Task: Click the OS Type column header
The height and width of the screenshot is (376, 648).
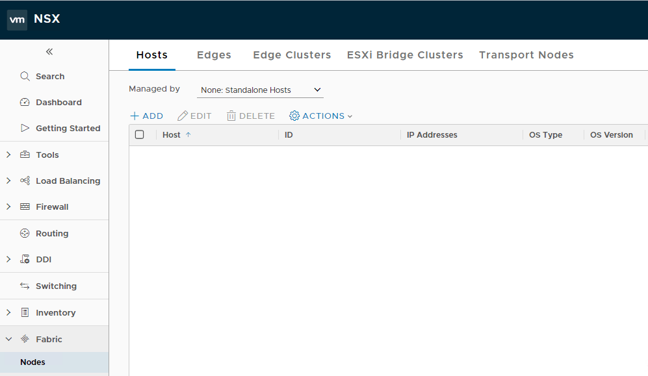Action: 545,134
